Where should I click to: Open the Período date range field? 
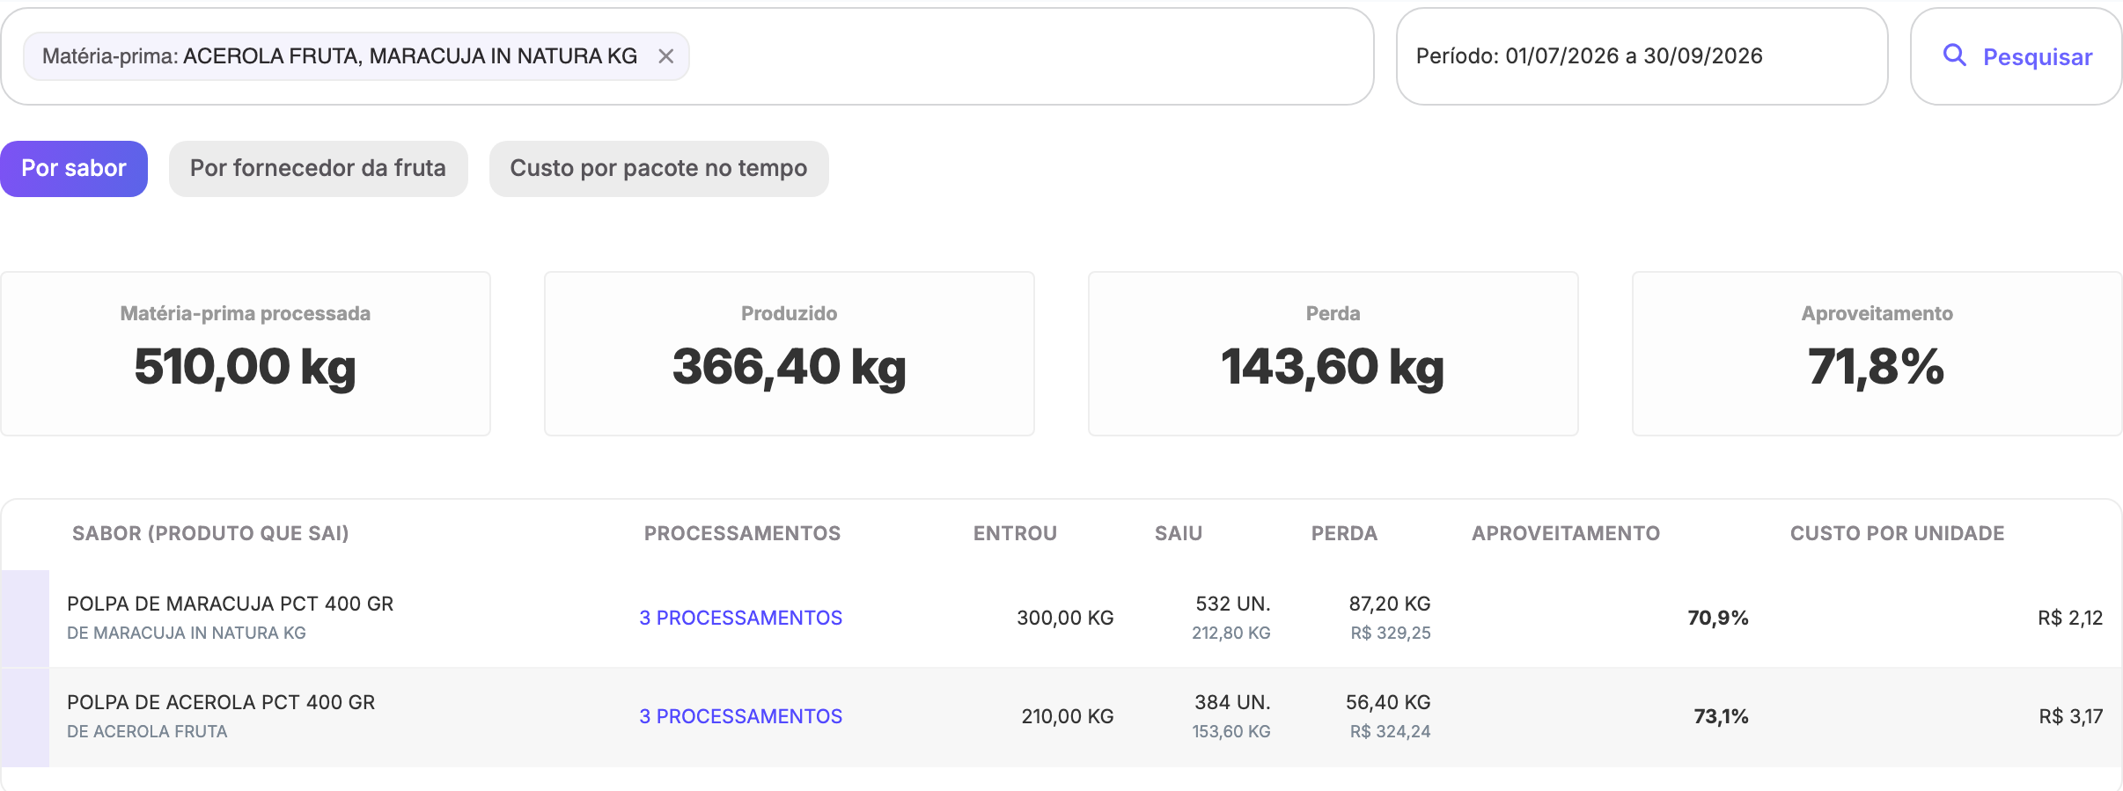coord(1642,56)
